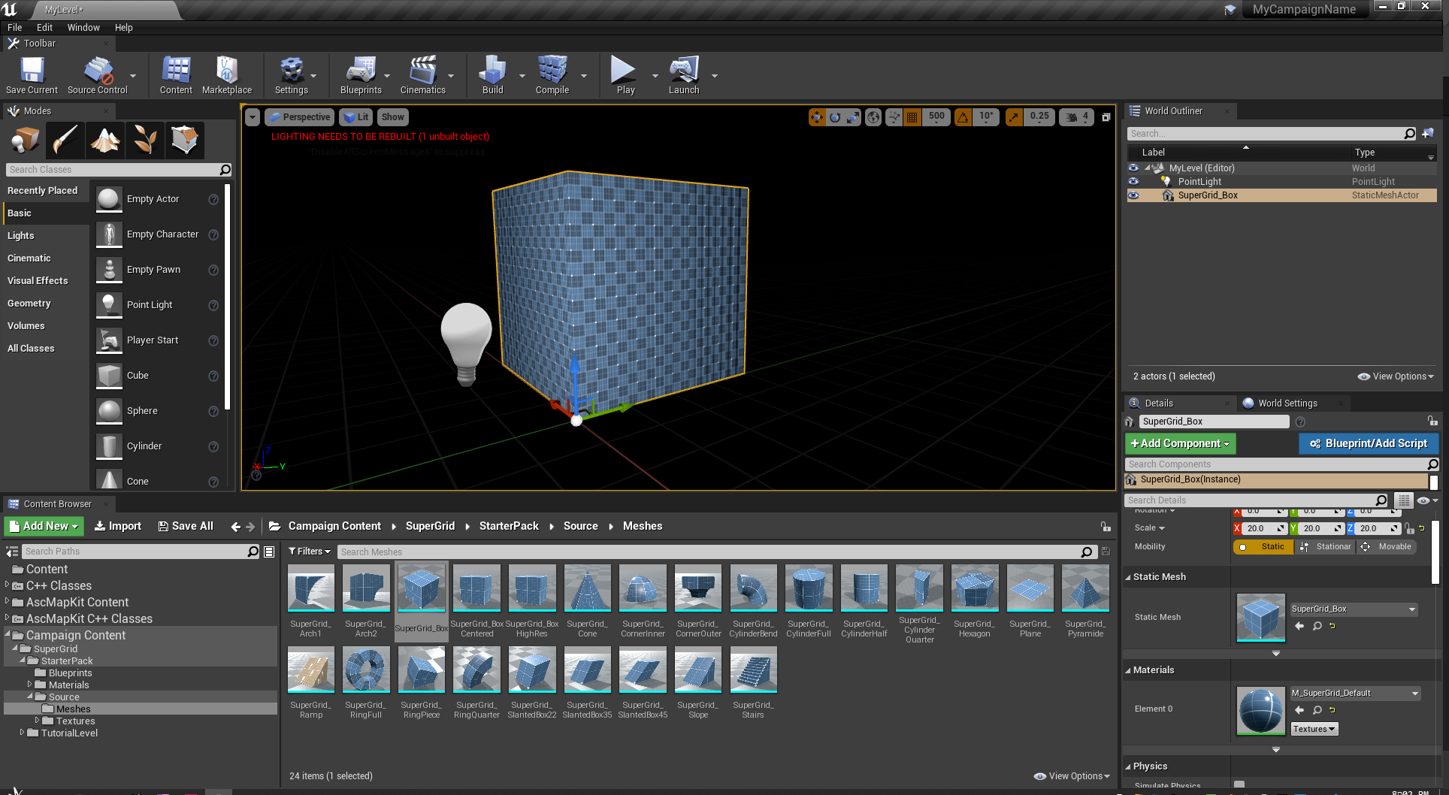Toggle scale snapping in the viewport
This screenshot has height=795, width=1449.
(1014, 117)
